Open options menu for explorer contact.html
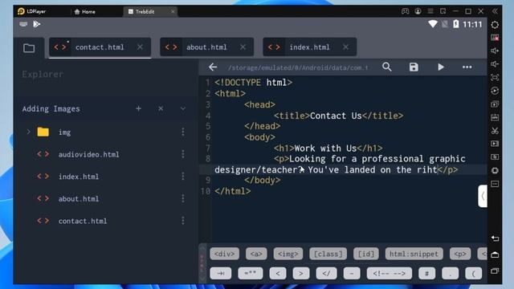This screenshot has height=289, width=514. pyautogui.click(x=183, y=221)
